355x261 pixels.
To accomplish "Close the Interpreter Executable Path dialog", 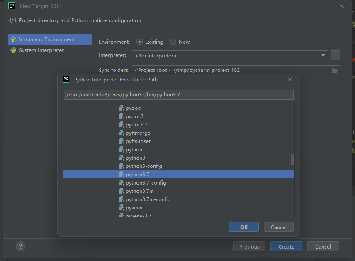I will point(290,80).
